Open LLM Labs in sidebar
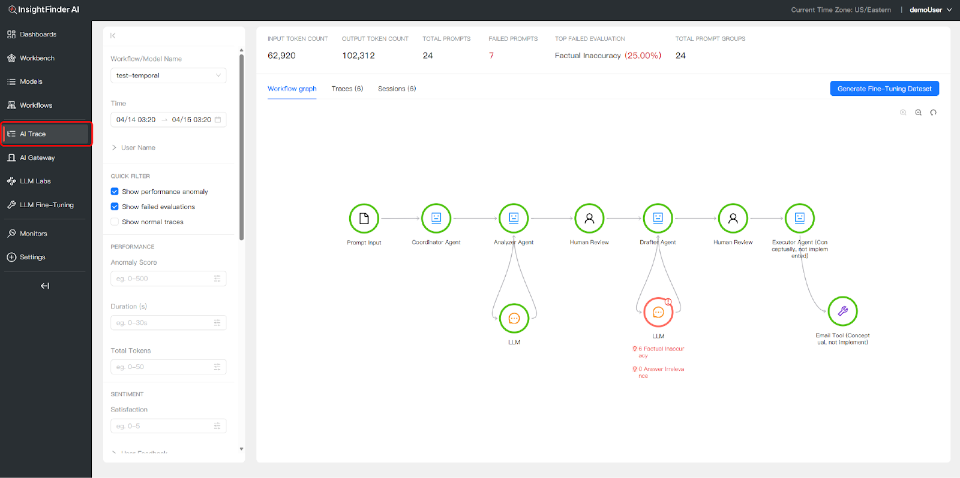 (x=35, y=181)
